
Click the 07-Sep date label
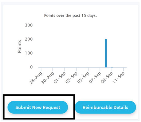click(95, 78)
